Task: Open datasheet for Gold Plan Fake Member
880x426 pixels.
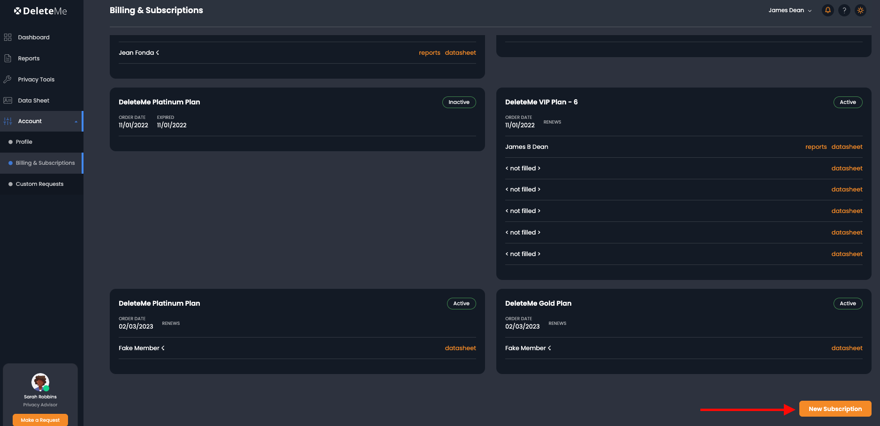Action: pos(847,348)
